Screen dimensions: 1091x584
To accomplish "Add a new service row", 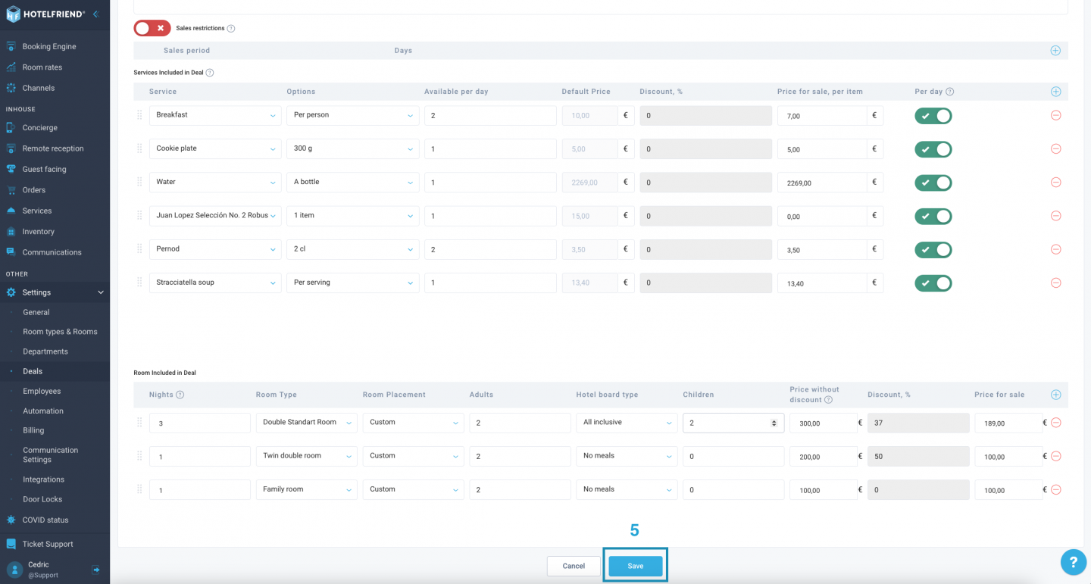I will [x=1055, y=92].
